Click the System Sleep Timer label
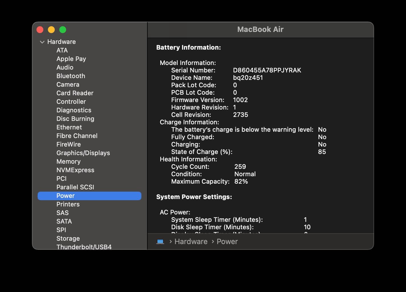Screen dimensions: 406x292 pos(217,220)
